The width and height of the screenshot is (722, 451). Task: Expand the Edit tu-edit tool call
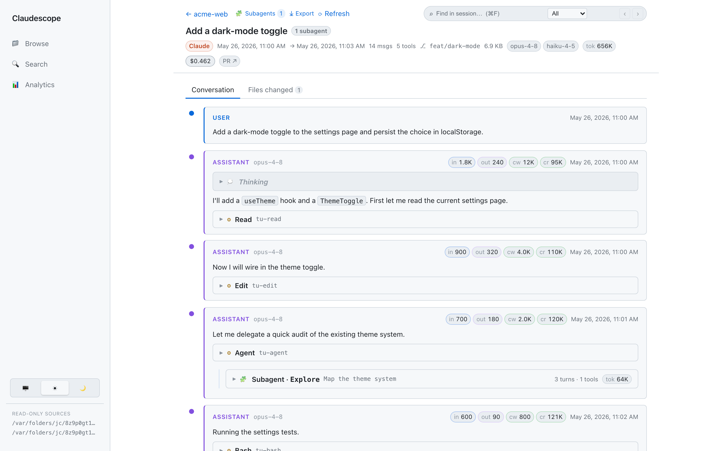pos(425,285)
